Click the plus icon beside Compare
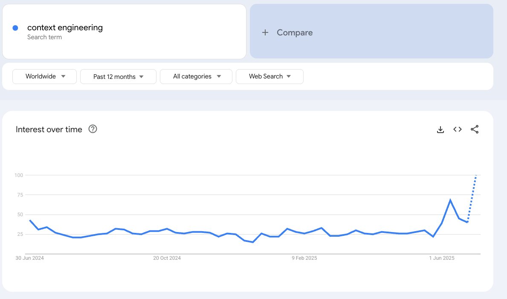This screenshot has width=507, height=299. [x=265, y=32]
